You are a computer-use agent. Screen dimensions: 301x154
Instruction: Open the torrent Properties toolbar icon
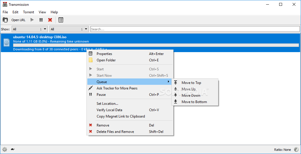[61, 20]
